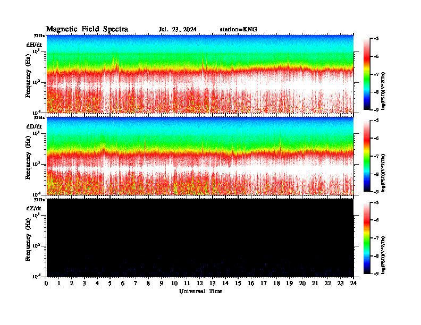The image size is (421, 325).
Task: Click hour tick label "21" on the time axis
Action: (x=315, y=284)
